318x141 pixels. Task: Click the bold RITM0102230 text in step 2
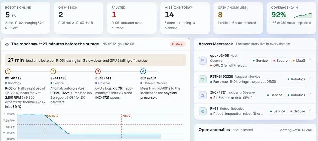pos(62,93)
